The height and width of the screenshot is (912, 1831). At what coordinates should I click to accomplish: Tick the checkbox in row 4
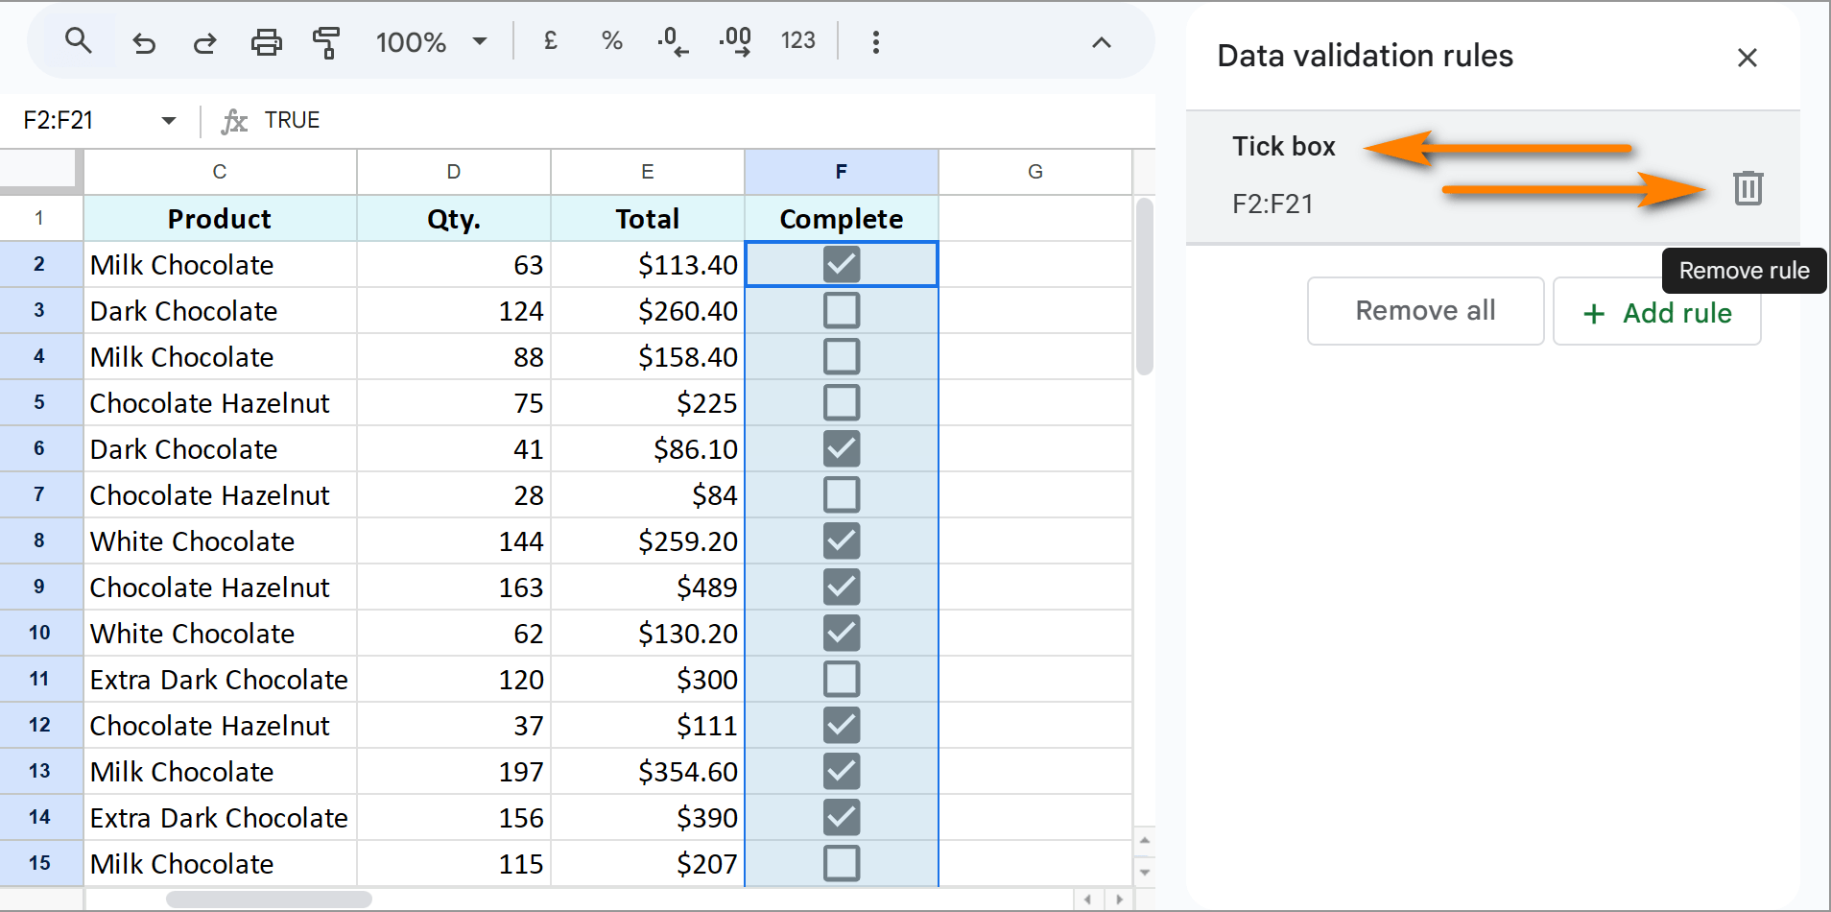(842, 356)
